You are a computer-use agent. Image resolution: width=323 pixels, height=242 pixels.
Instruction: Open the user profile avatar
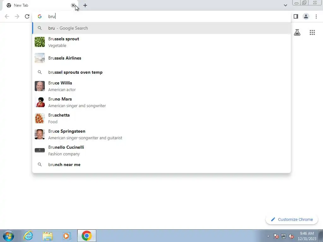306,16
